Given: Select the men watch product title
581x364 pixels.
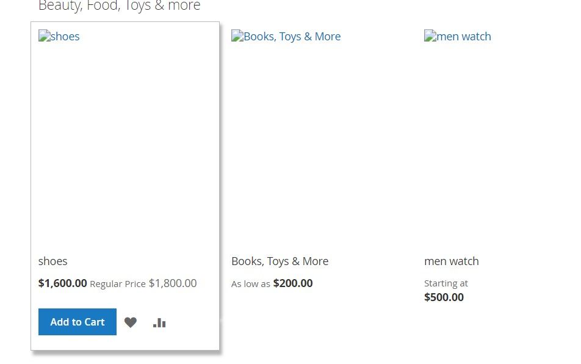Looking at the screenshot, I should tap(451, 261).
